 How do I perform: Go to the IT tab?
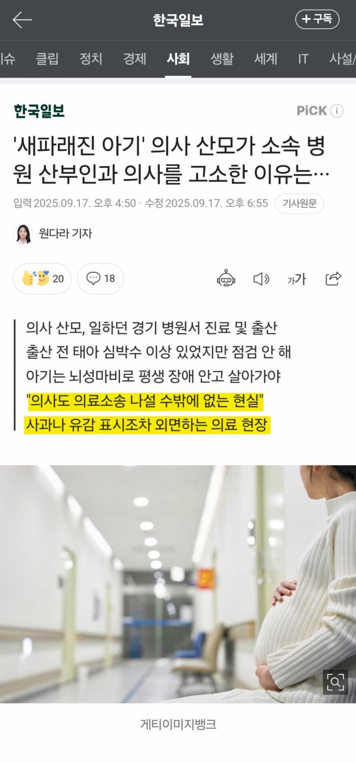[303, 58]
